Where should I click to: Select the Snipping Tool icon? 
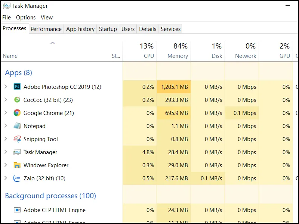17,139
